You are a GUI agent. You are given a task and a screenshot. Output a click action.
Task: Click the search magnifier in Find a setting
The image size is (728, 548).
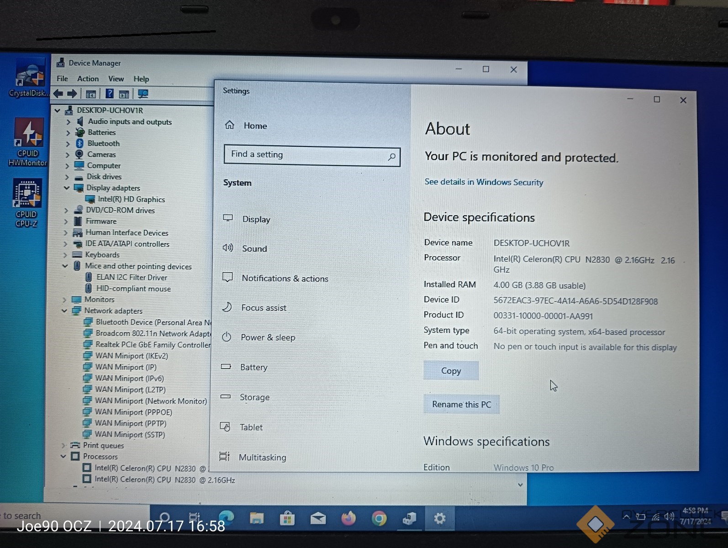point(391,157)
